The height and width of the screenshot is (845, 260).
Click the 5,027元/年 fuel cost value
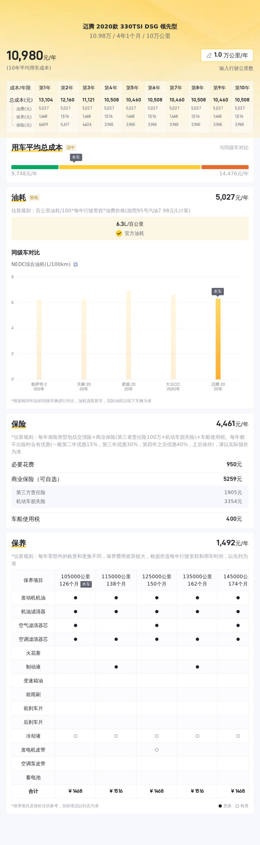(x=232, y=197)
